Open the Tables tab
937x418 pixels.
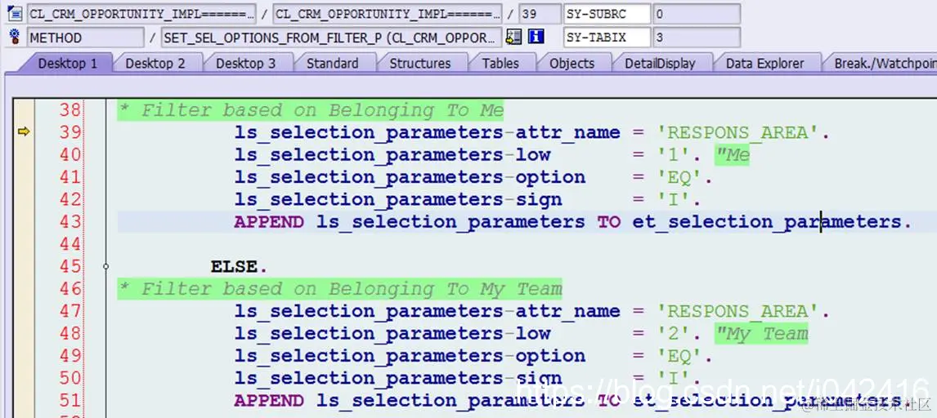point(500,63)
